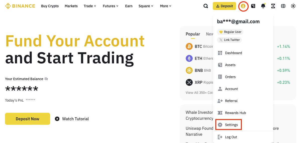Click the language globe icon
298x143 pixels.
click(283, 6)
